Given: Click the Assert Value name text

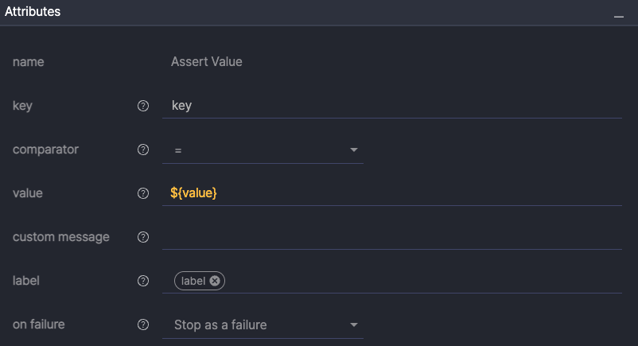Looking at the screenshot, I should 207,61.
